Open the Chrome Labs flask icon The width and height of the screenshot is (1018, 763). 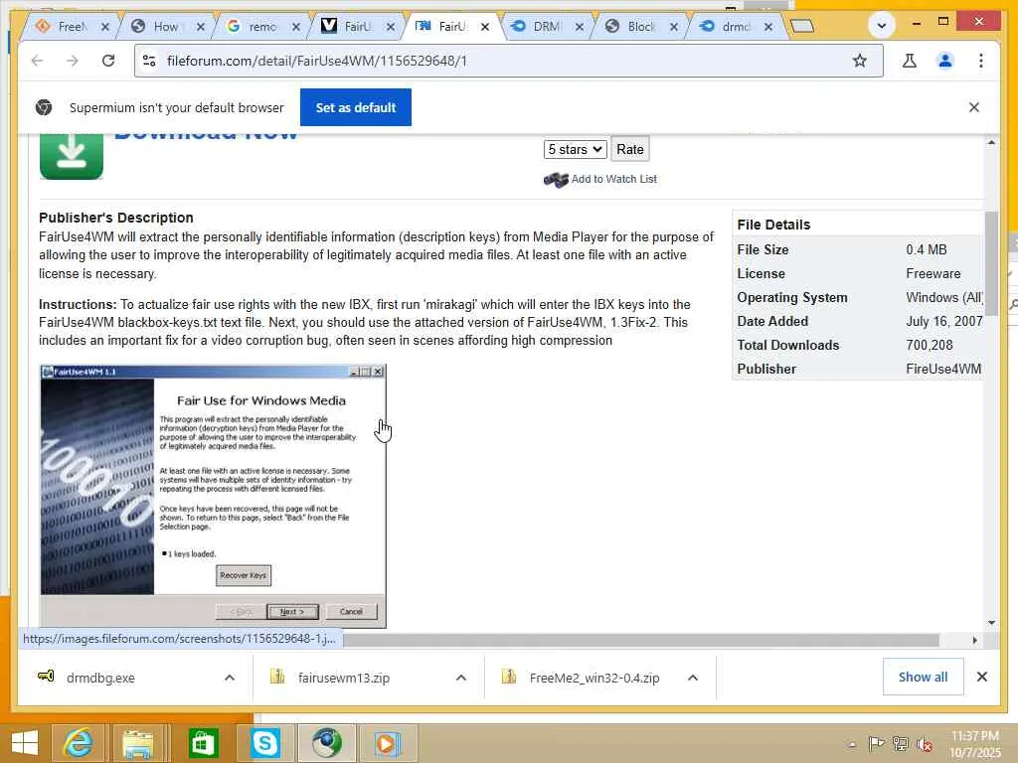[910, 61]
